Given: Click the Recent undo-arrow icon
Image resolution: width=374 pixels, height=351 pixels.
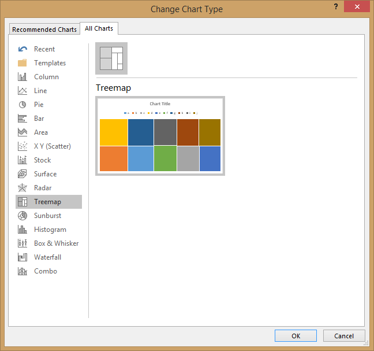Looking at the screenshot, I should [23, 49].
